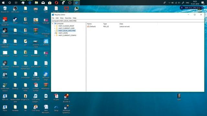Image resolution: width=207 pixels, height=116 pixels.
Task: Select the Fortnite desktop shortcut
Action: coord(46,42)
